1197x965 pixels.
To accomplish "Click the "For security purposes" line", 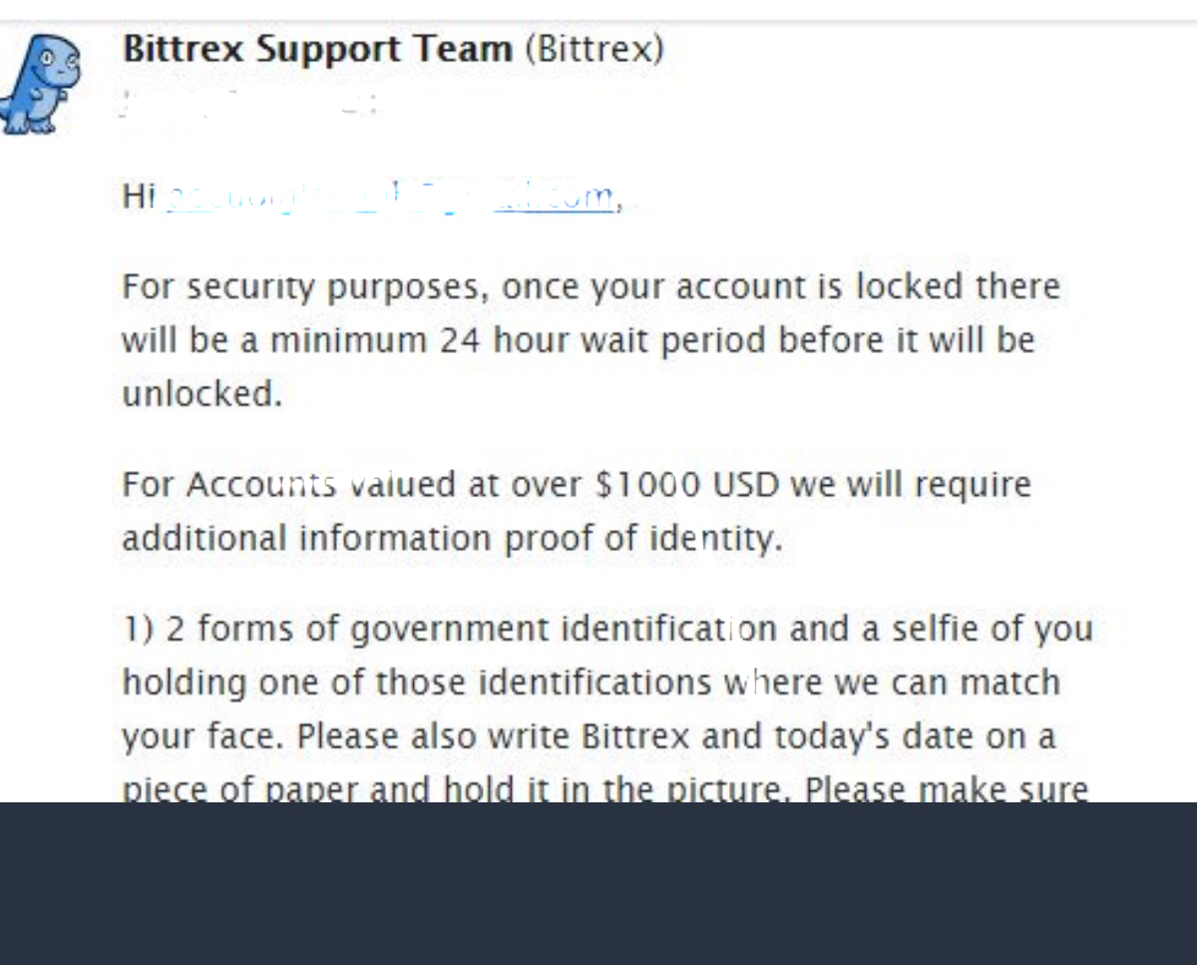I will [304, 287].
